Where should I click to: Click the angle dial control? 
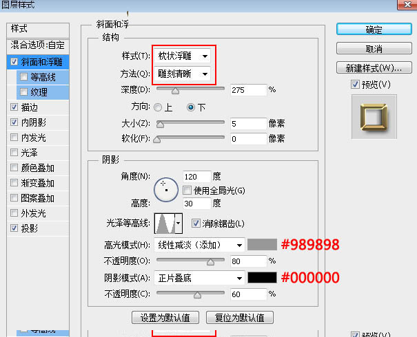pyautogui.click(x=166, y=190)
